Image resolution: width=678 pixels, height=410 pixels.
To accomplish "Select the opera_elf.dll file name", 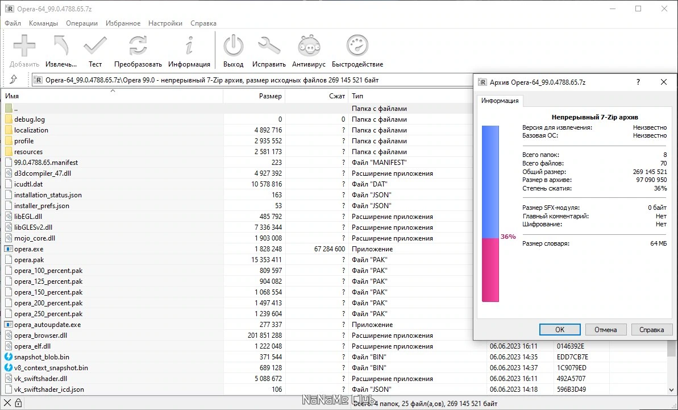I will click(32, 346).
